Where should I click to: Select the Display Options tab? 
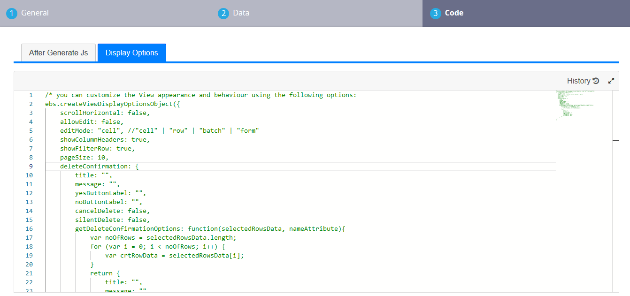131,53
